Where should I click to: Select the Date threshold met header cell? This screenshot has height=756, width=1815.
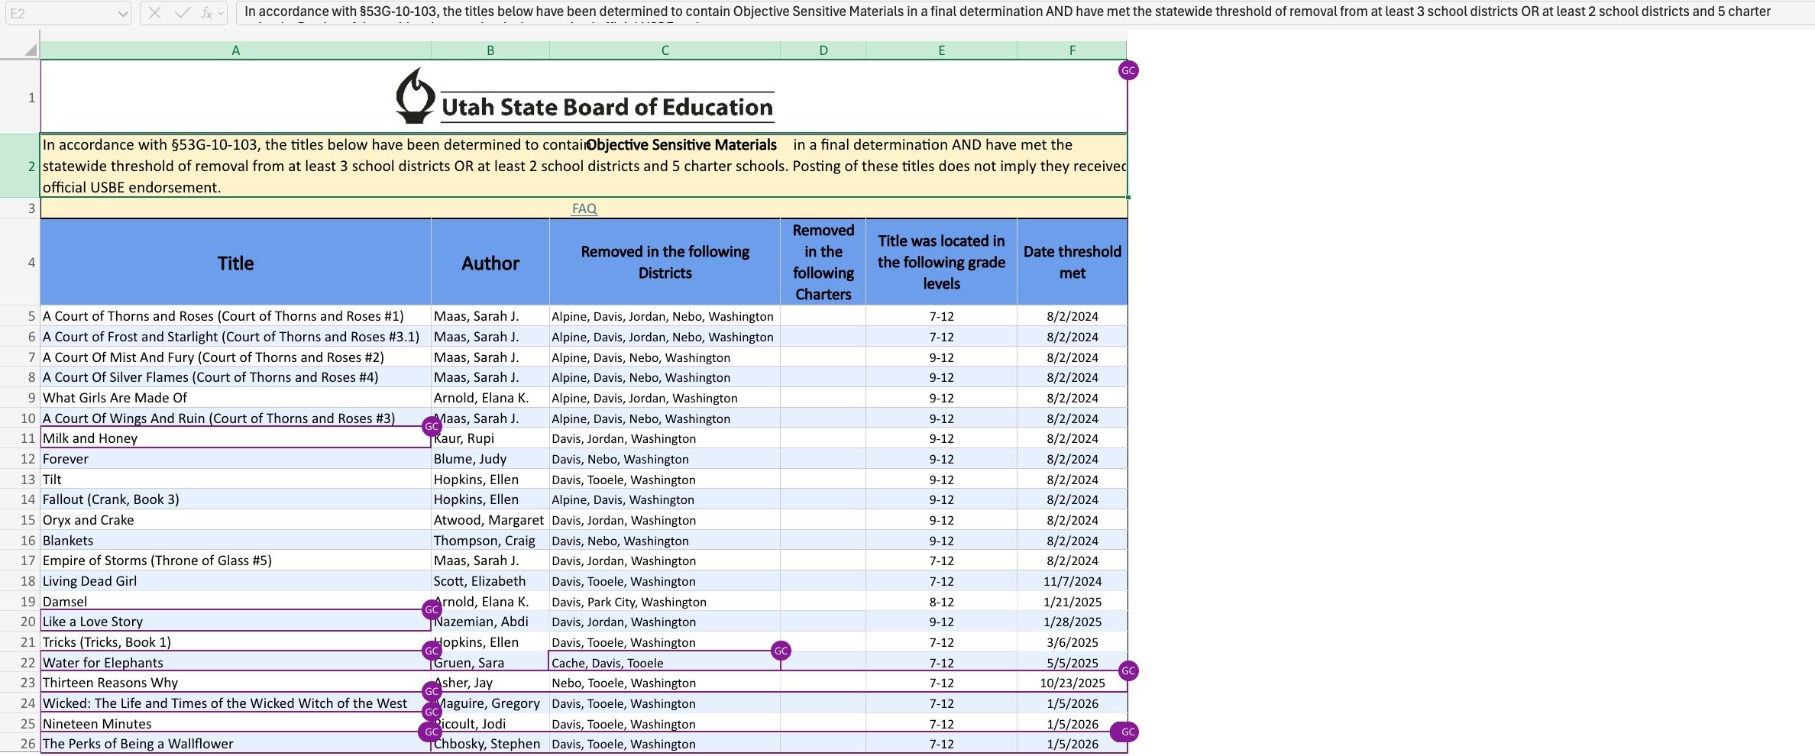point(1072,263)
